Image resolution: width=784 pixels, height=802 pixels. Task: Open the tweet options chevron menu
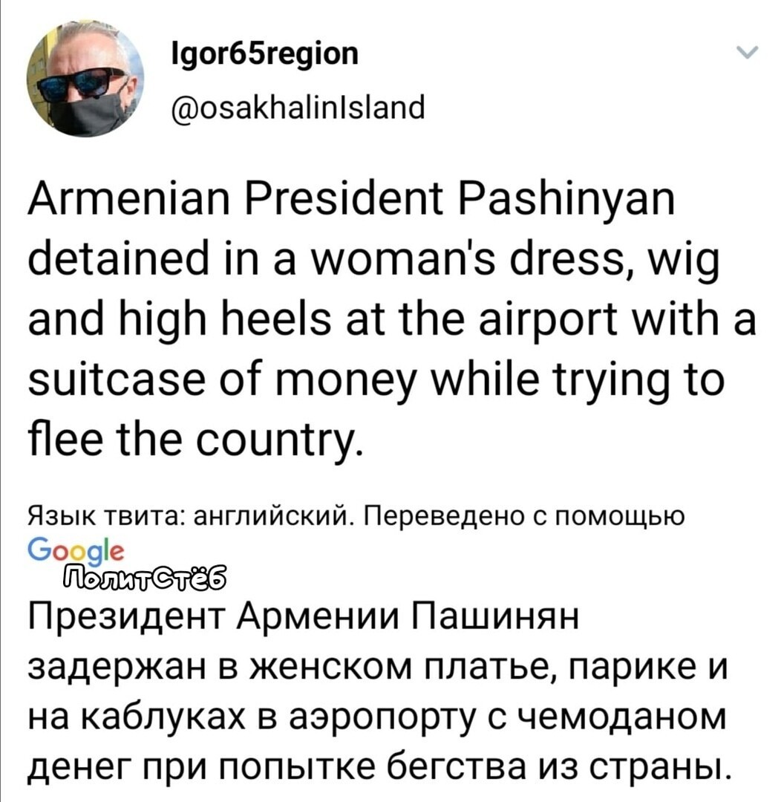pos(747,53)
